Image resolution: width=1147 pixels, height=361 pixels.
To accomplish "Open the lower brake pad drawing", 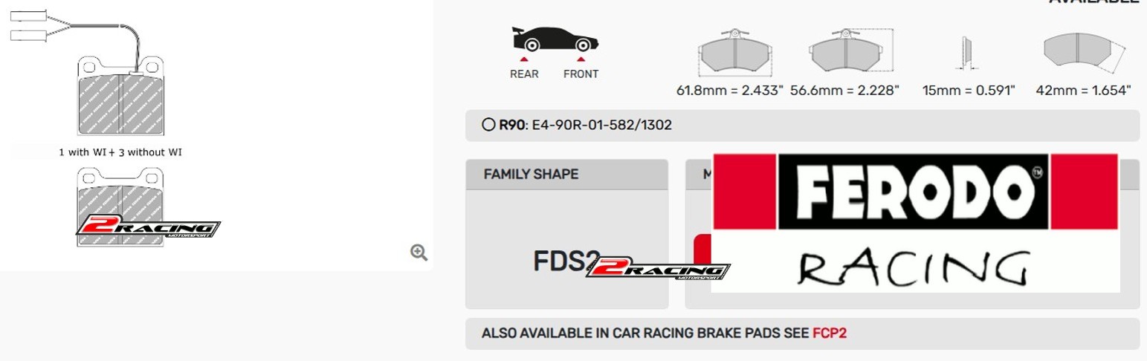I will (x=120, y=201).
